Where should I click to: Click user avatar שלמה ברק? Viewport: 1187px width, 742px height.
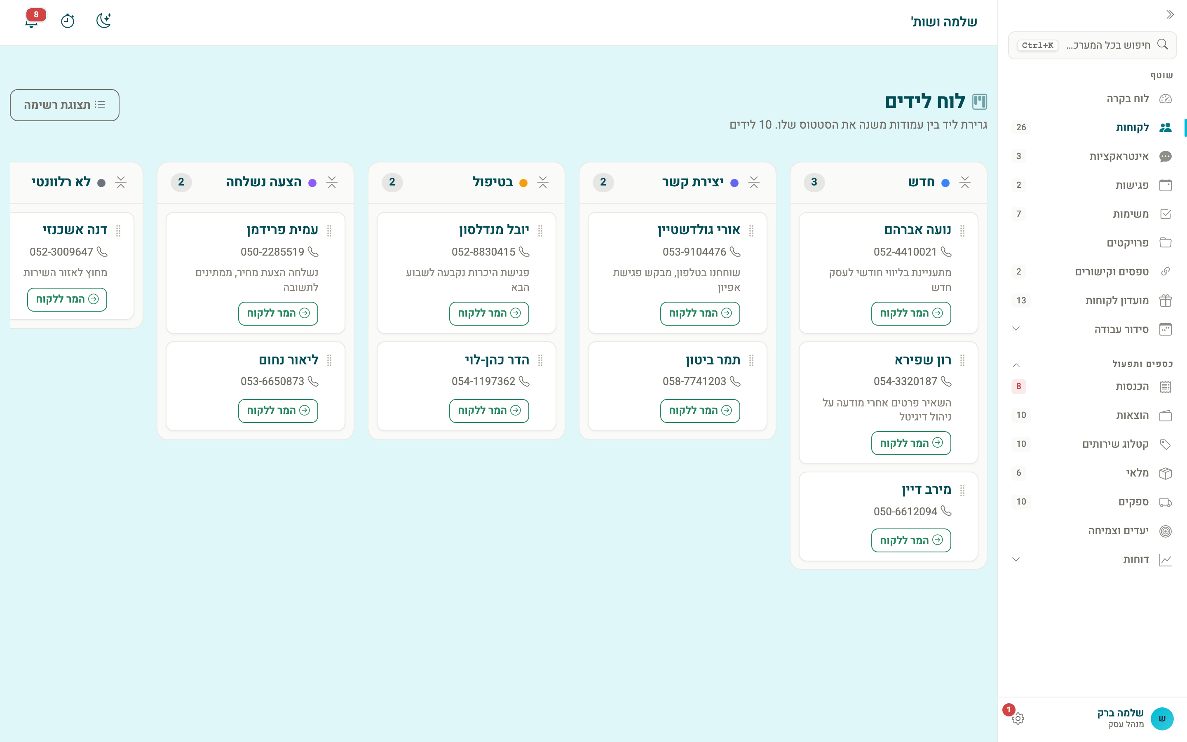coord(1161,719)
